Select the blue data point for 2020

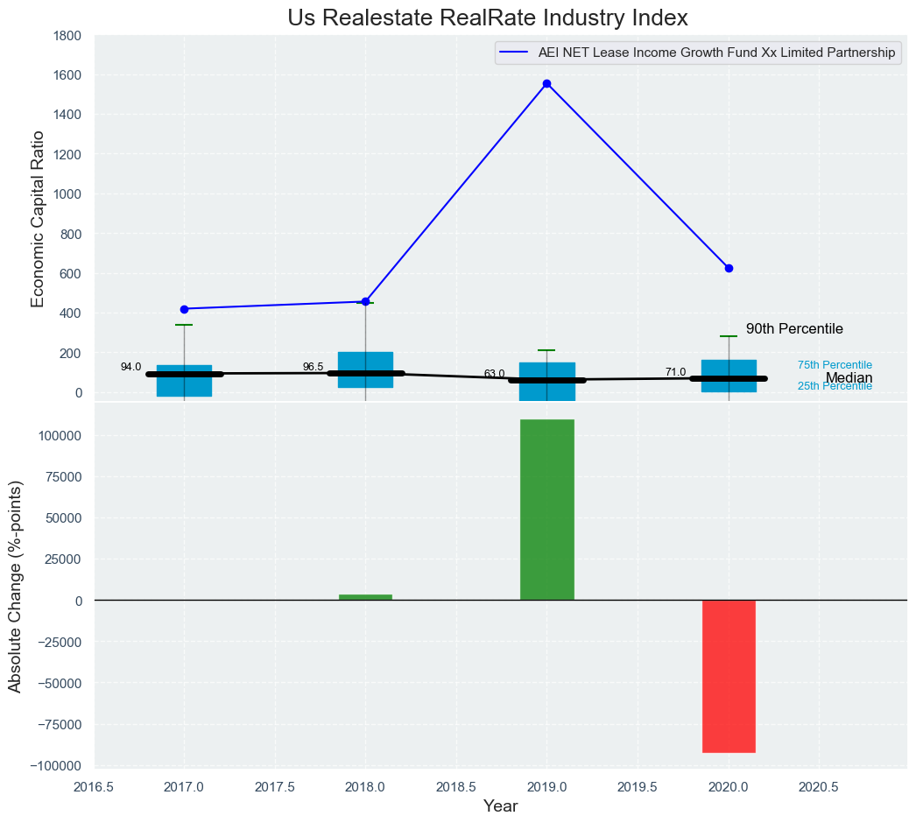point(729,268)
